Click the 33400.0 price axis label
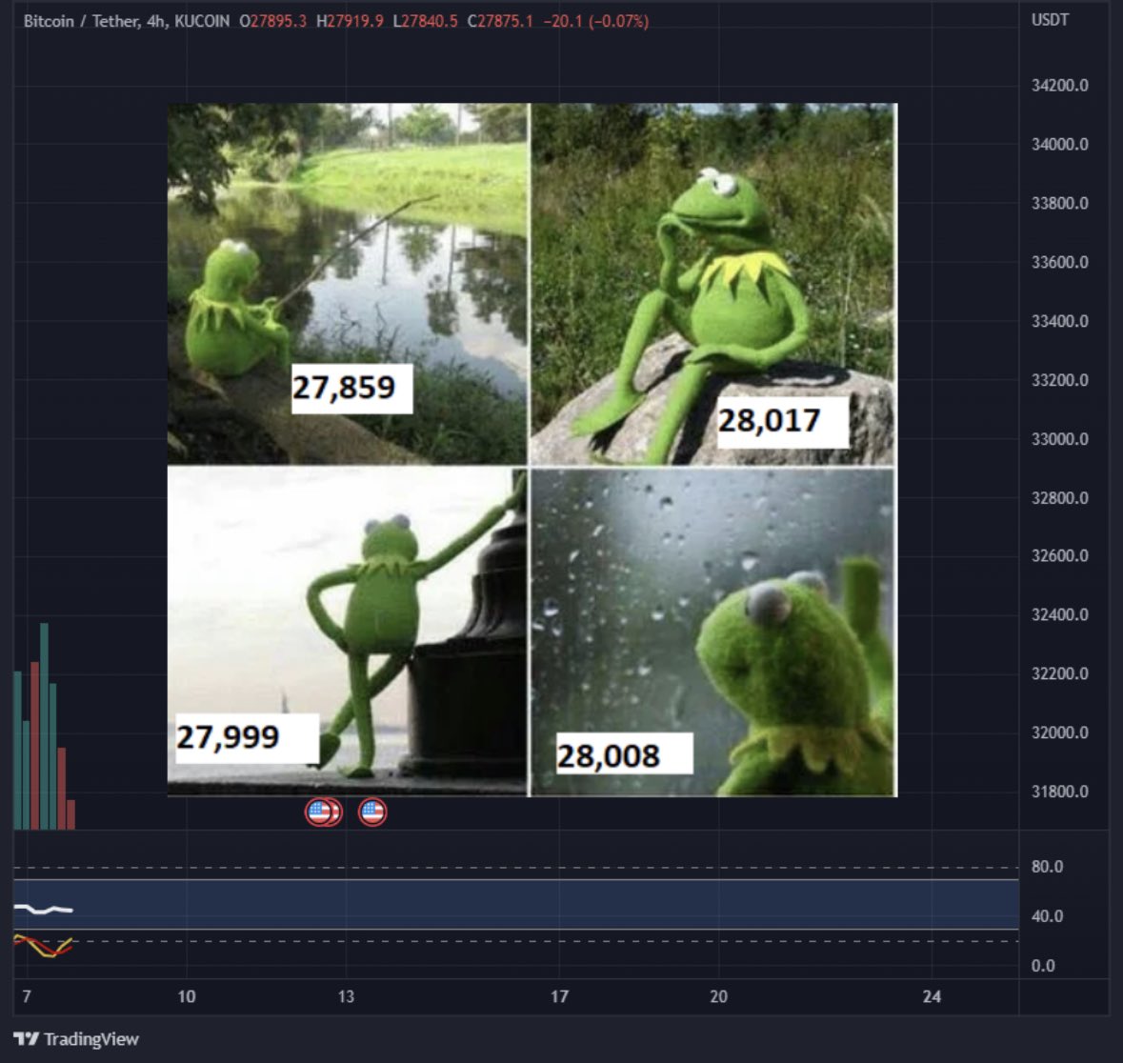 pos(1060,321)
